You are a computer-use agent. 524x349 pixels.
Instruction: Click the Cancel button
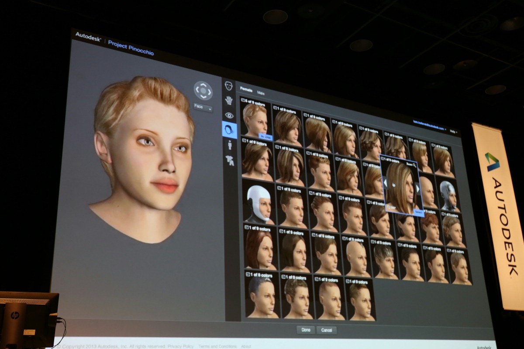point(327,330)
